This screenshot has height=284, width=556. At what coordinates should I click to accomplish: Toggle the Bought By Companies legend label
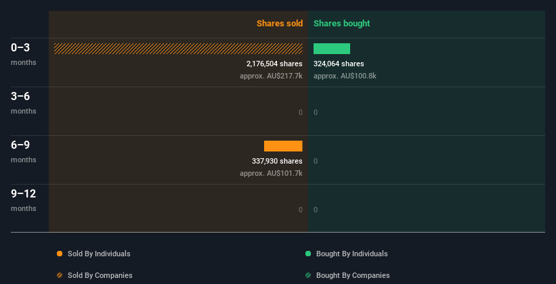353,275
